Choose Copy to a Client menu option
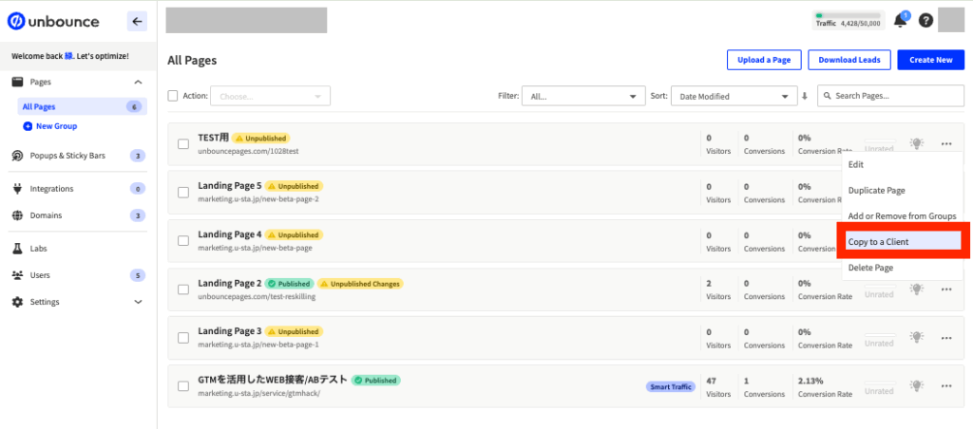 901,242
